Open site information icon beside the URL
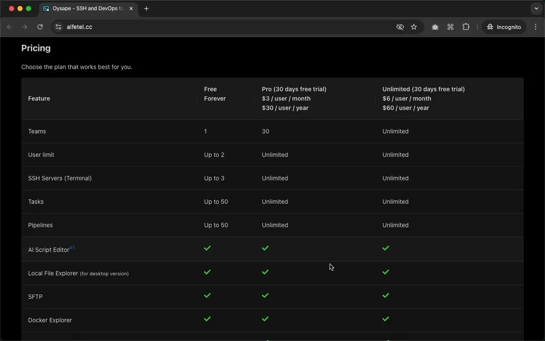Viewport: 545px width, 341px height. pyautogui.click(x=58, y=27)
